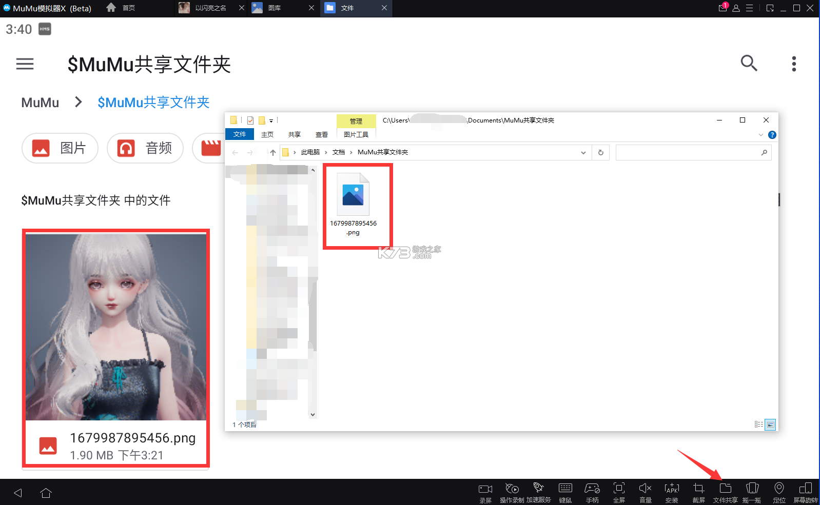
Task: Tap the search magnifier in Files app
Action: click(749, 63)
